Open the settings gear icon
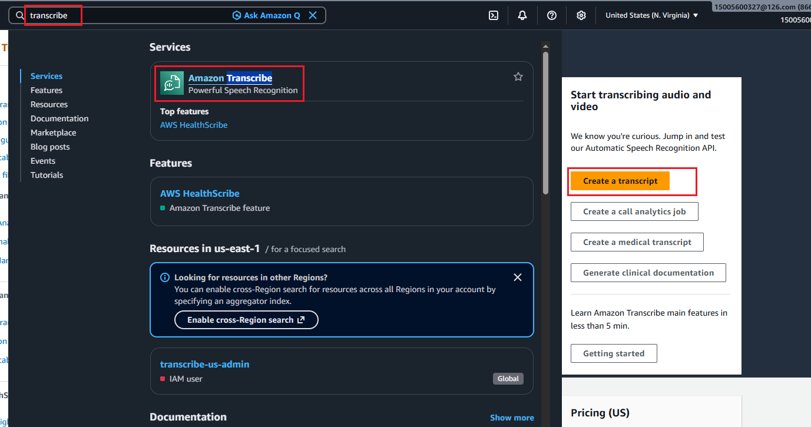Viewport: 811px width, 427px height. coord(581,16)
